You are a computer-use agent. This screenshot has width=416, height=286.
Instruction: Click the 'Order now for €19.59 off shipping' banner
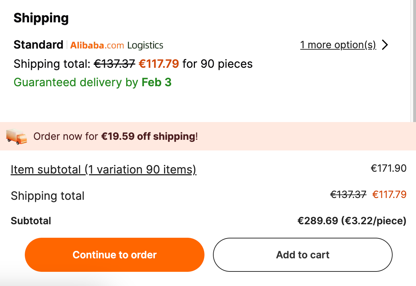tap(208, 136)
